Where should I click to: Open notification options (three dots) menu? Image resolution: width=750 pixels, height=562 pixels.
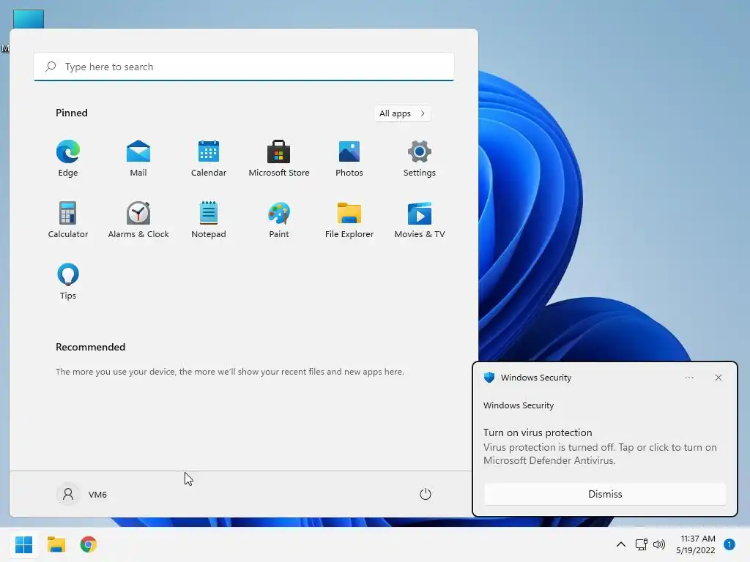688,378
